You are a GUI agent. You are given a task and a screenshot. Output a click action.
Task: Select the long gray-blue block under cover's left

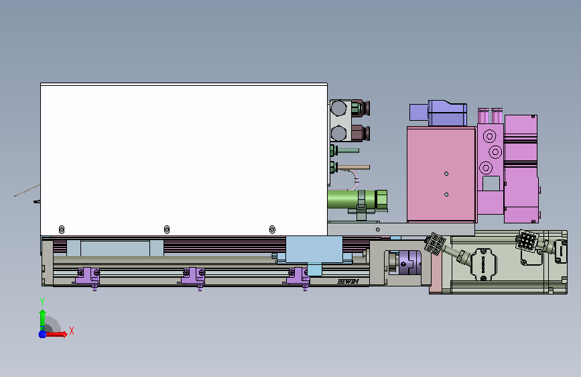115,248
